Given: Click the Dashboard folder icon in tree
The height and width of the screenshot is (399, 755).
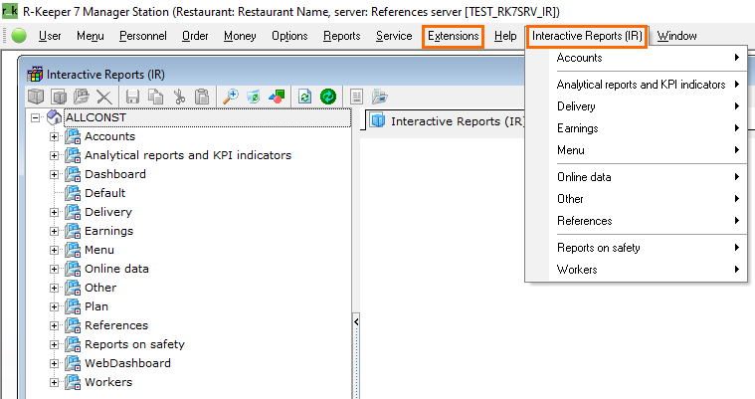Looking at the screenshot, I should 73,174.
